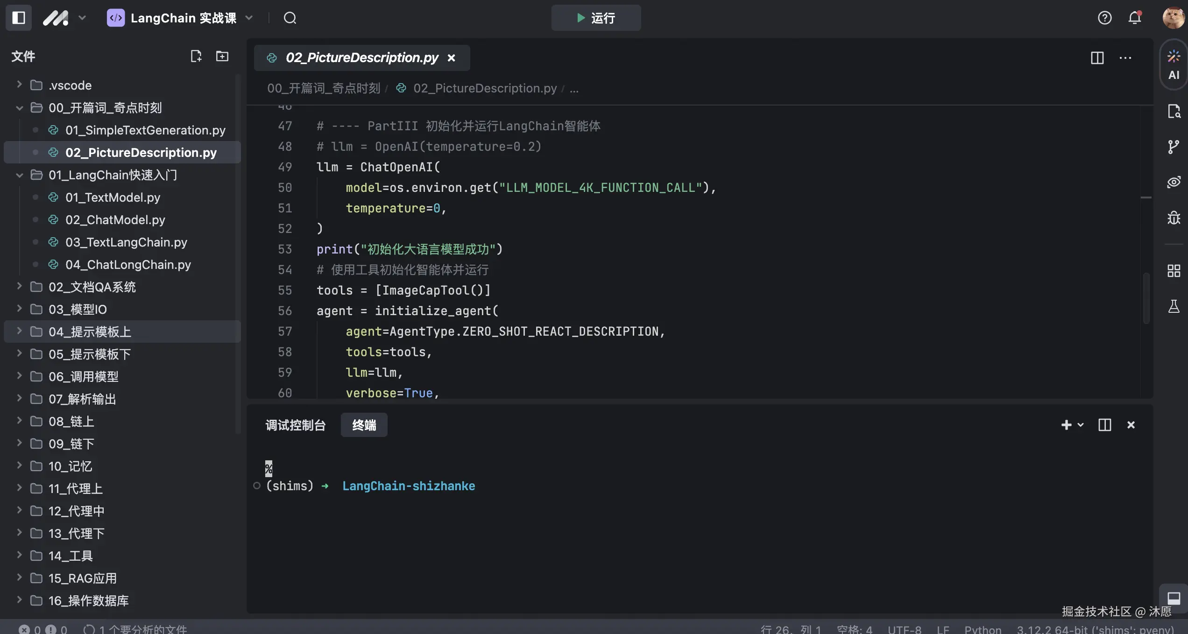Toggle the left sidebar panel icon
This screenshot has width=1188, height=634.
[19, 18]
